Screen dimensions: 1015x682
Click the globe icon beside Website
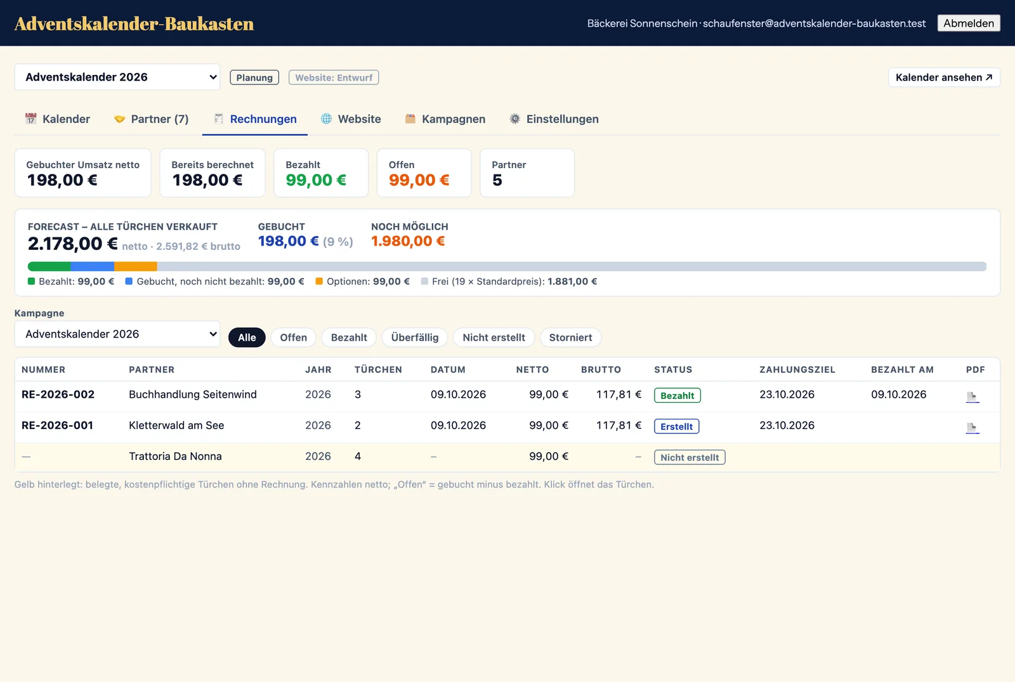click(326, 119)
